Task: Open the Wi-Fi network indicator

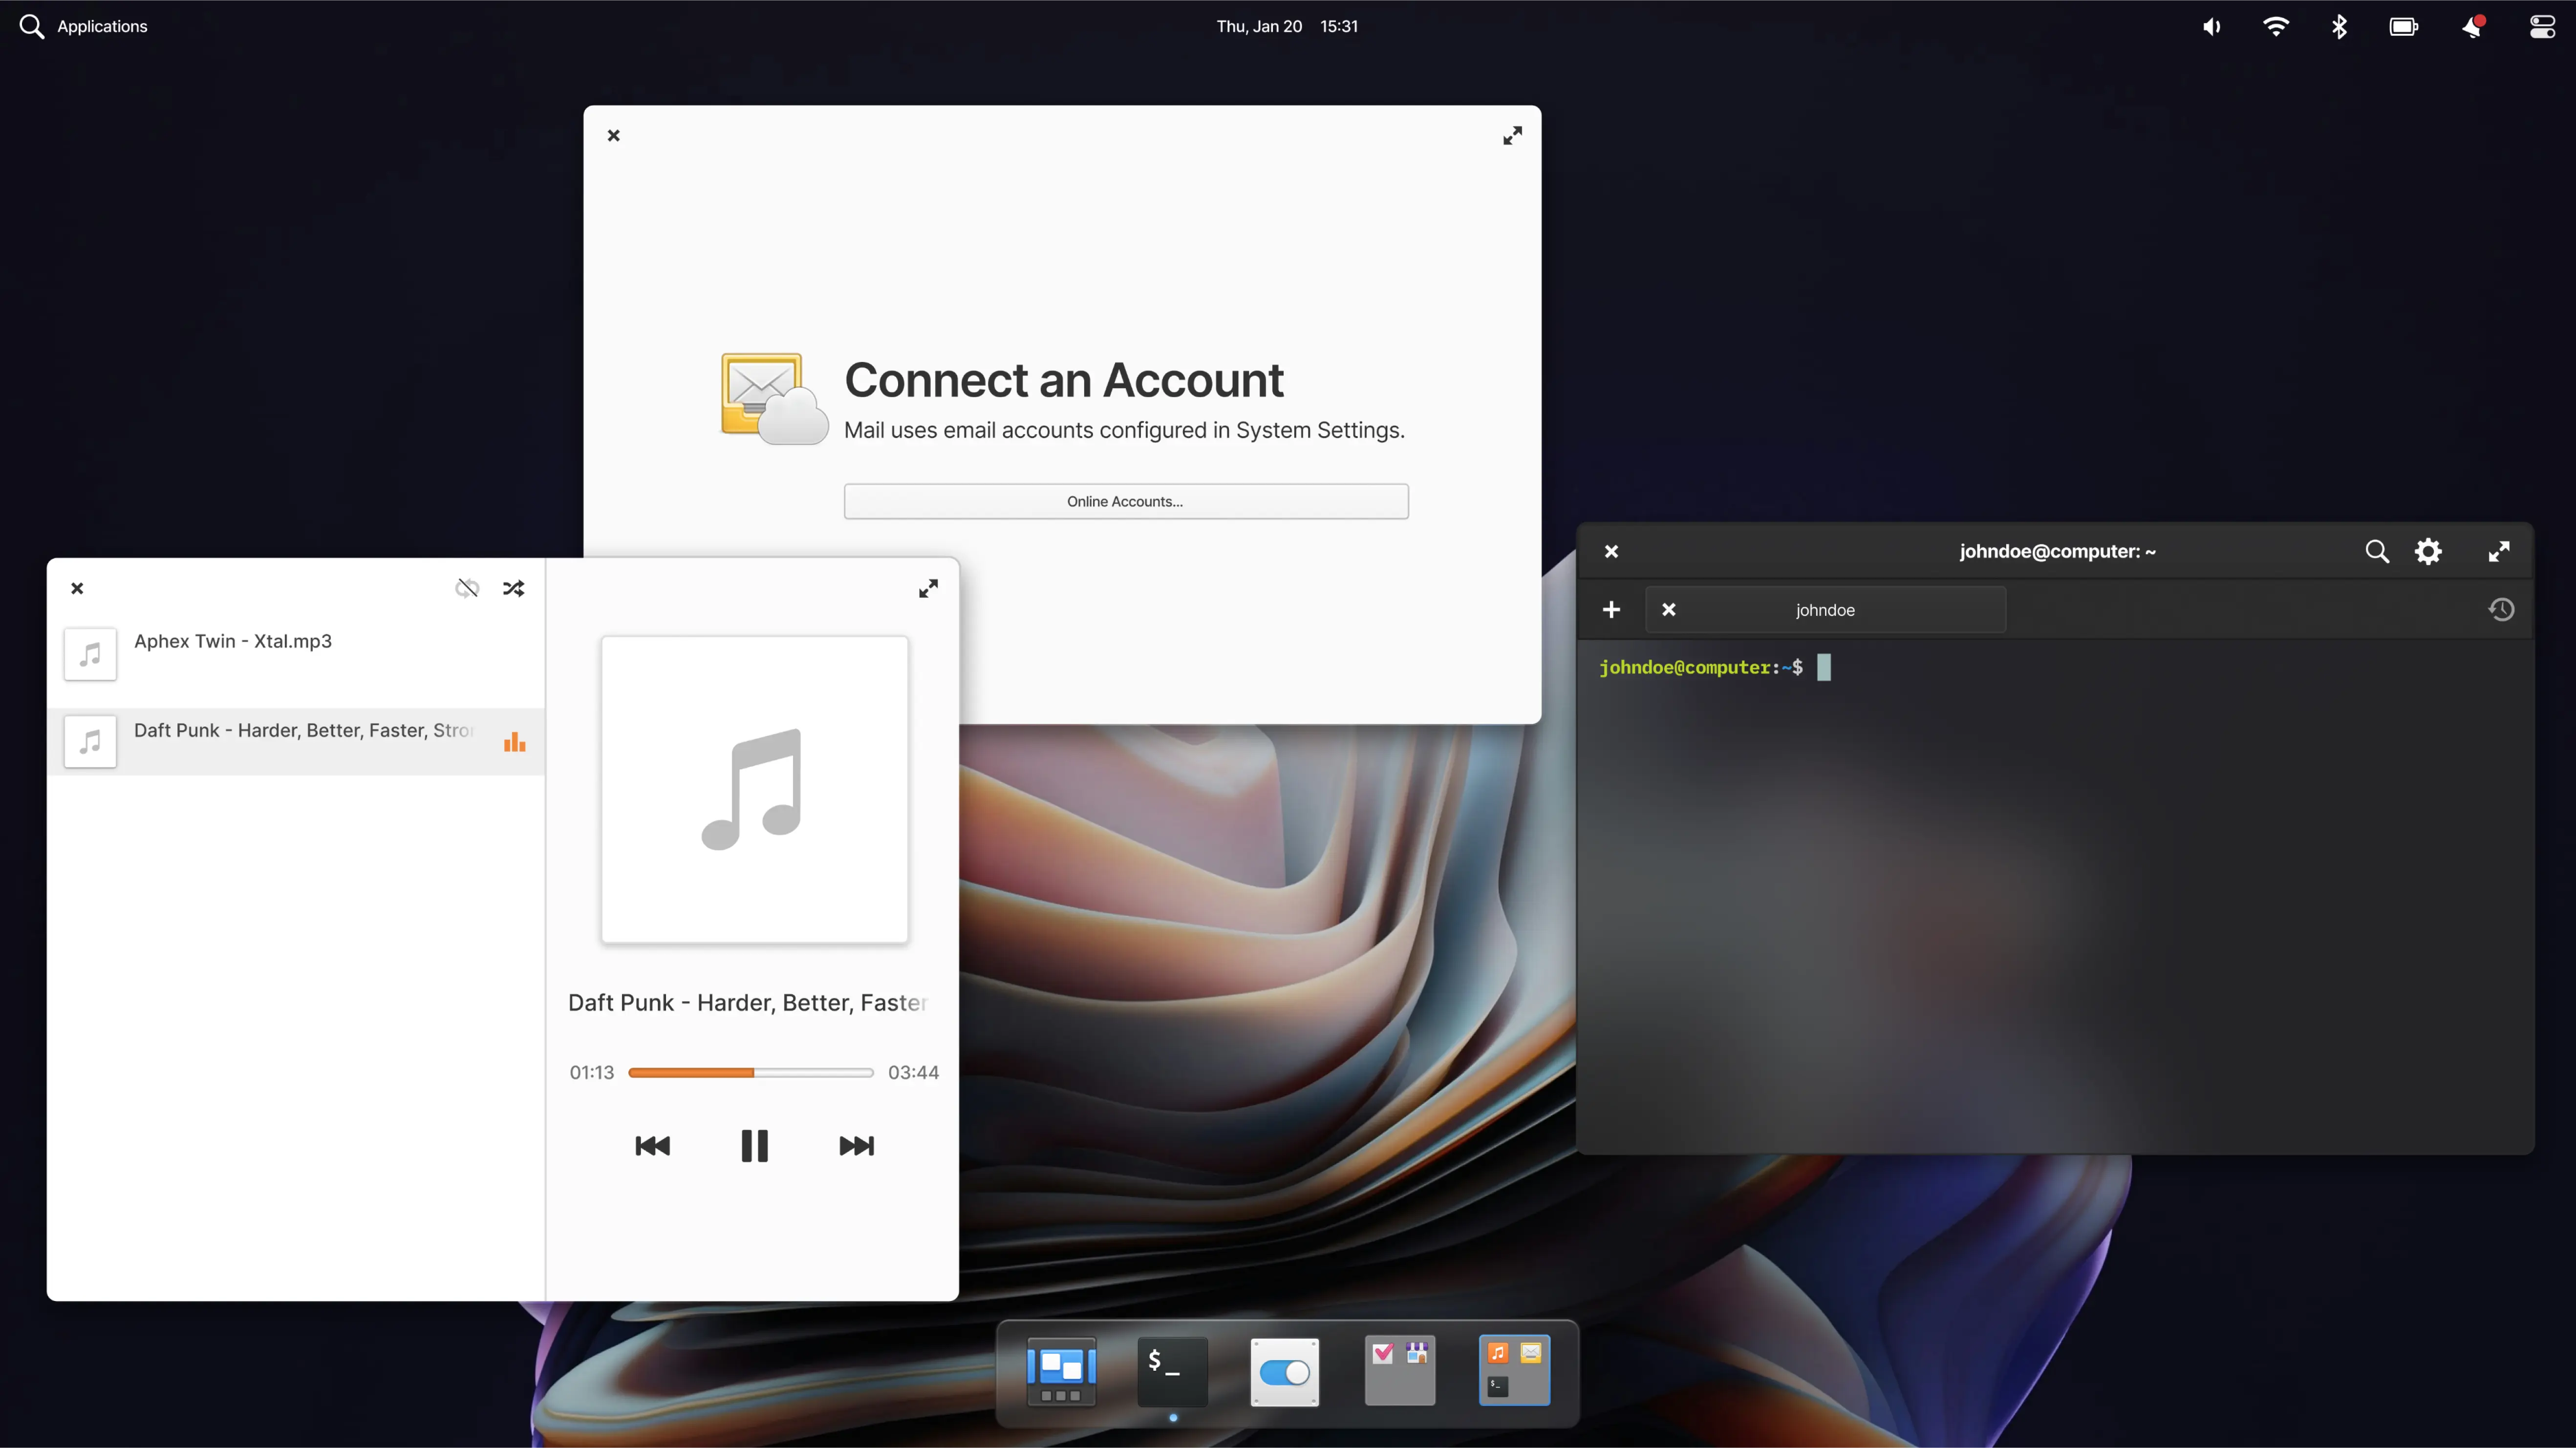Action: [x=2276, y=27]
